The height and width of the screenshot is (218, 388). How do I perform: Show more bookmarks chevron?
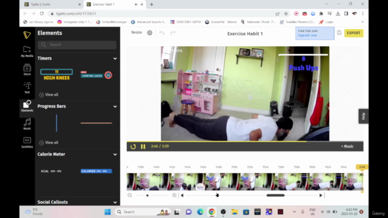(363, 22)
